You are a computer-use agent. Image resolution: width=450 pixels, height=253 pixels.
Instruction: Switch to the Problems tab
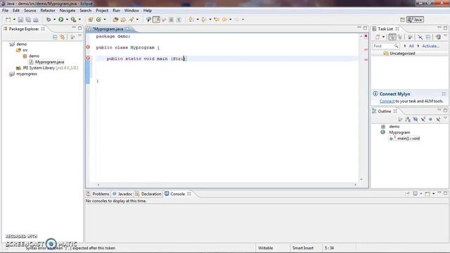98,194
